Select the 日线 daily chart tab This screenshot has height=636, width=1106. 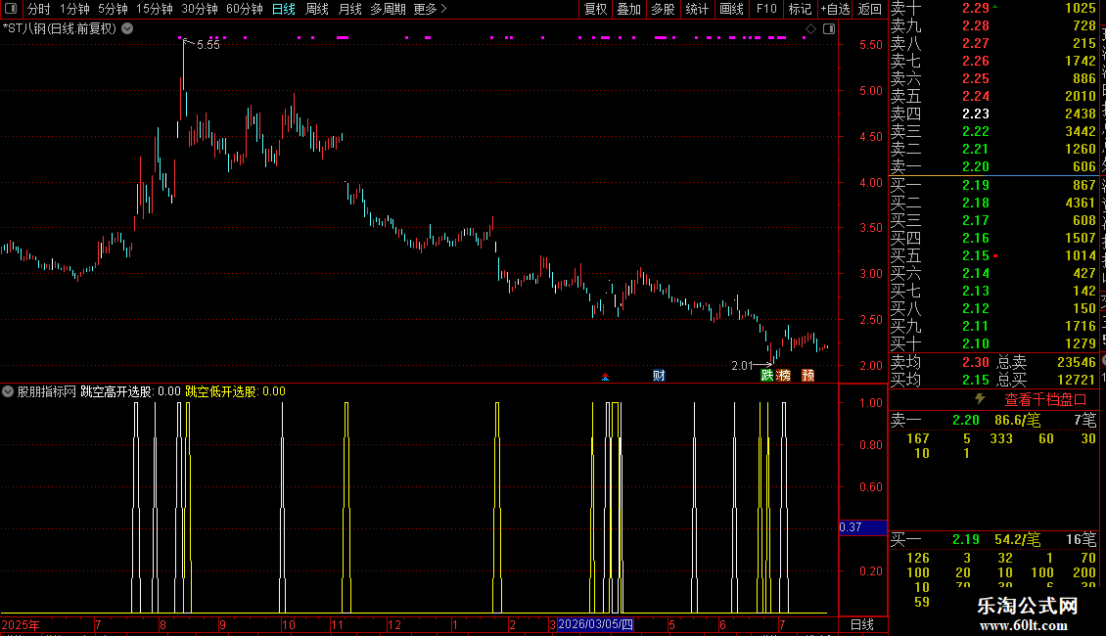click(284, 9)
